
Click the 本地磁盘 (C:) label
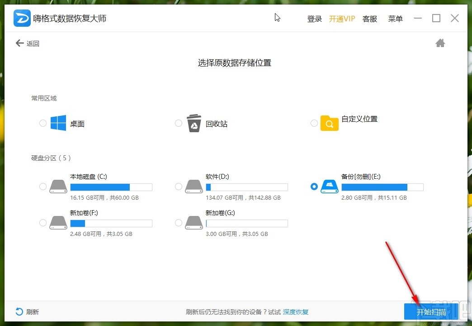pyautogui.click(x=89, y=177)
